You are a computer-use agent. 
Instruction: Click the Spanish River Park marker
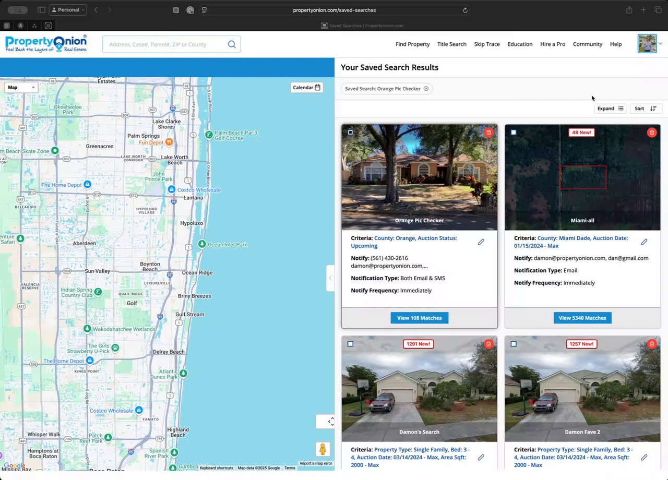(174, 452)
